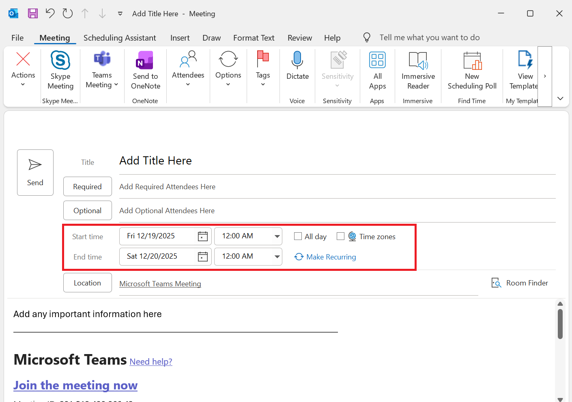The height and width of the screenshot is (402, 572).
Task: Click the Make Recurring link
Action: pos(331,257)
